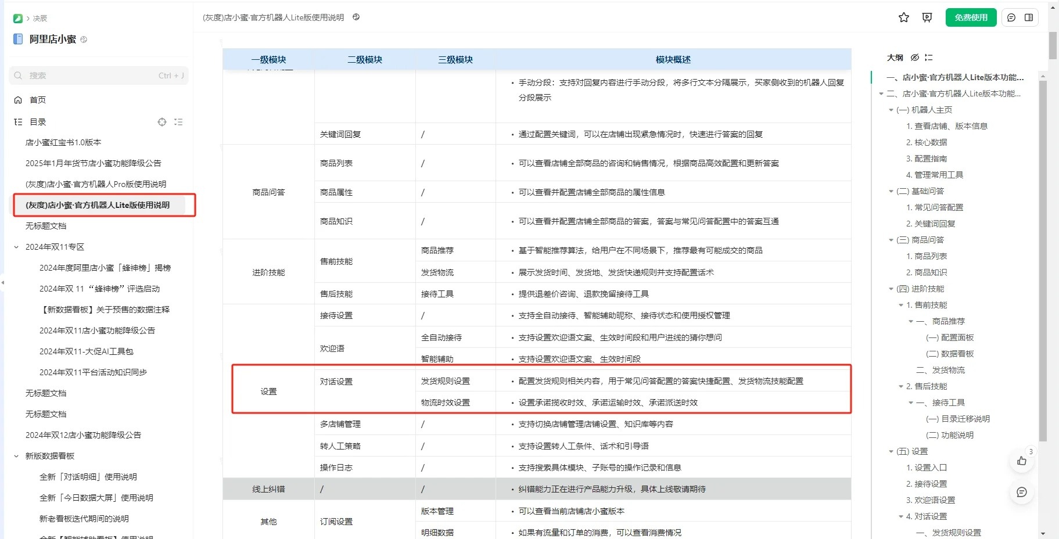Click table cell 转人工策略
Image resolution: width=1059 pixels, height=539 pixels.
[x=340, y=446]
